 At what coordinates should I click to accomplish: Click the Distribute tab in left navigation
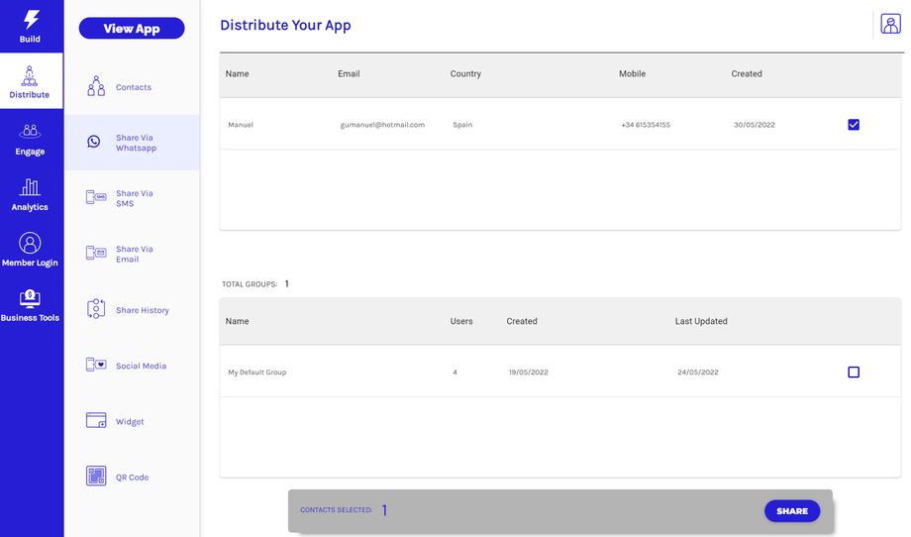click(x=30, y=81)
